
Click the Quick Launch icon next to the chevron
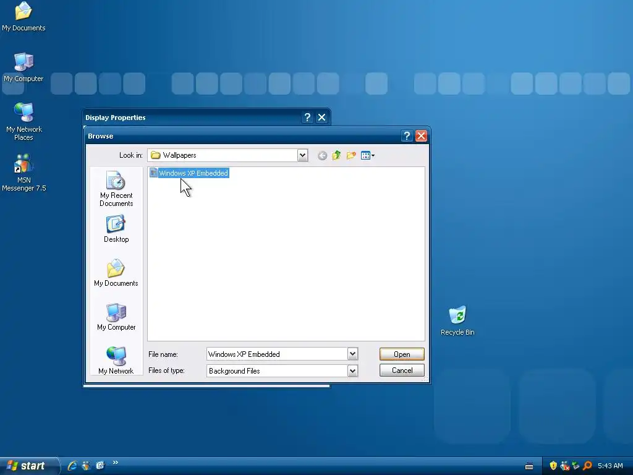pos(100,466)
